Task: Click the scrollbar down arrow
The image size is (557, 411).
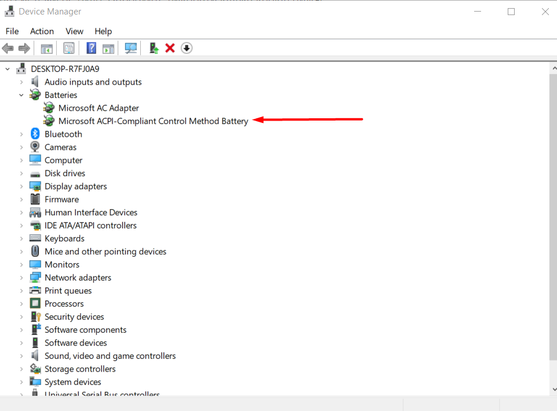Action: [x=553, y=390]
